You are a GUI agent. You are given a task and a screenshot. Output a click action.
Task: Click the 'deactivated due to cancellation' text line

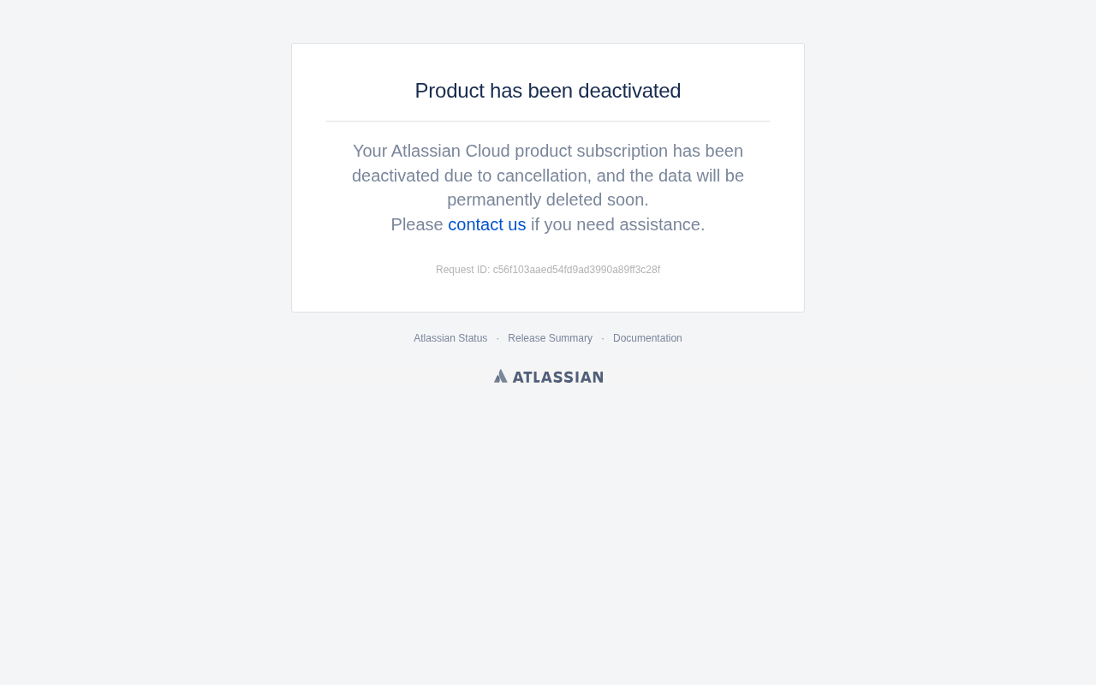(x=548, y=176)
